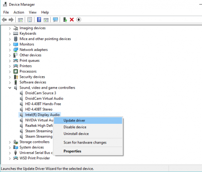The height and width of the screenshot is (172, 202).
Task: Expand the Other devices node
Action: pyautogui.click(x=10, y=55)
